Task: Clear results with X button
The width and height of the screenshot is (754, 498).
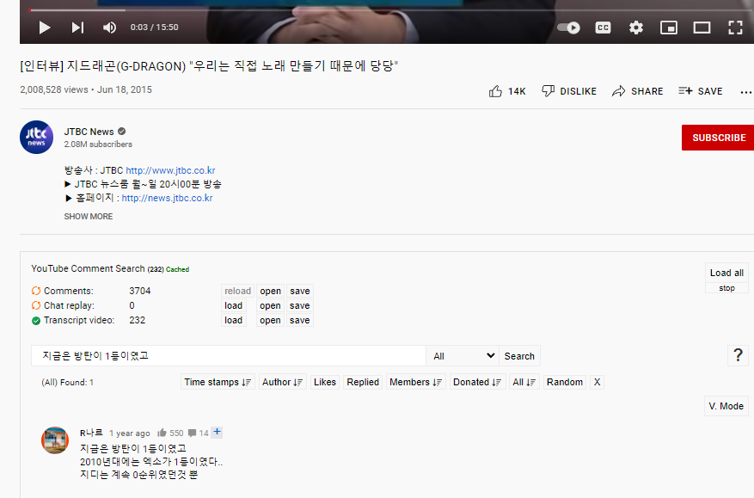Action: [x=597, y=382]
